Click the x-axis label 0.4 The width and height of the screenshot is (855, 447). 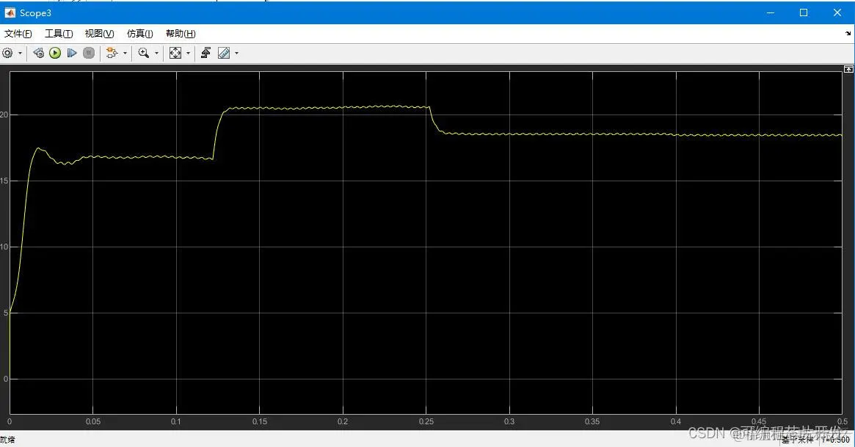pos(676,421)
